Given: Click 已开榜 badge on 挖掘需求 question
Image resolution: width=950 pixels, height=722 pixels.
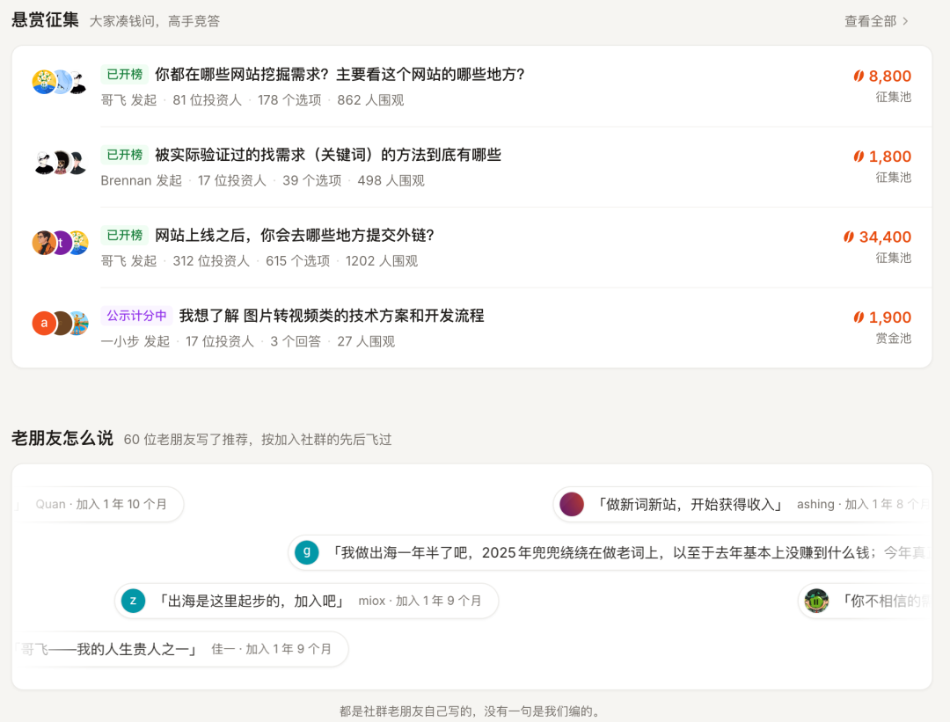Looking at the screenshot, I should coord(124,75).
